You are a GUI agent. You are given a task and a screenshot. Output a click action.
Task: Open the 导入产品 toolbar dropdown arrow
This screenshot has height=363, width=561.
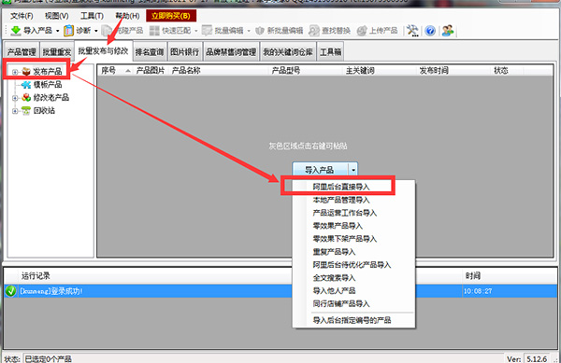point(57,31)
